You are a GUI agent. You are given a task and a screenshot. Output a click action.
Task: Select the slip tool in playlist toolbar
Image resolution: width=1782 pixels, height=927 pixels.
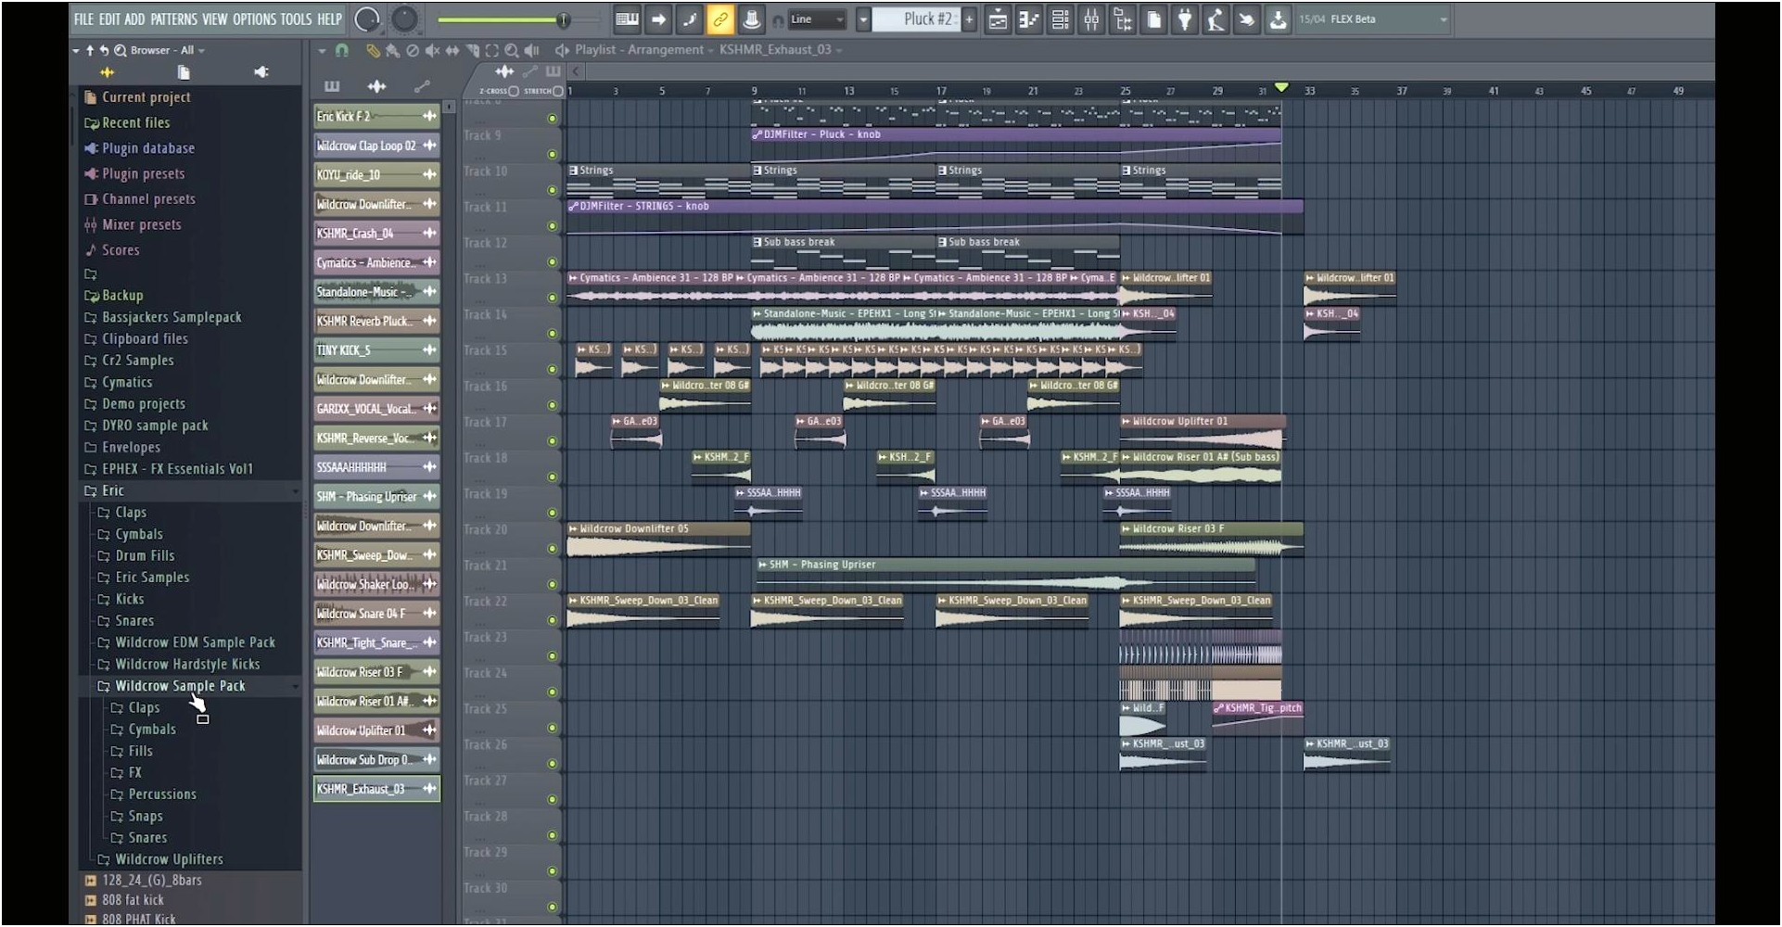click(x=452, y=51)
